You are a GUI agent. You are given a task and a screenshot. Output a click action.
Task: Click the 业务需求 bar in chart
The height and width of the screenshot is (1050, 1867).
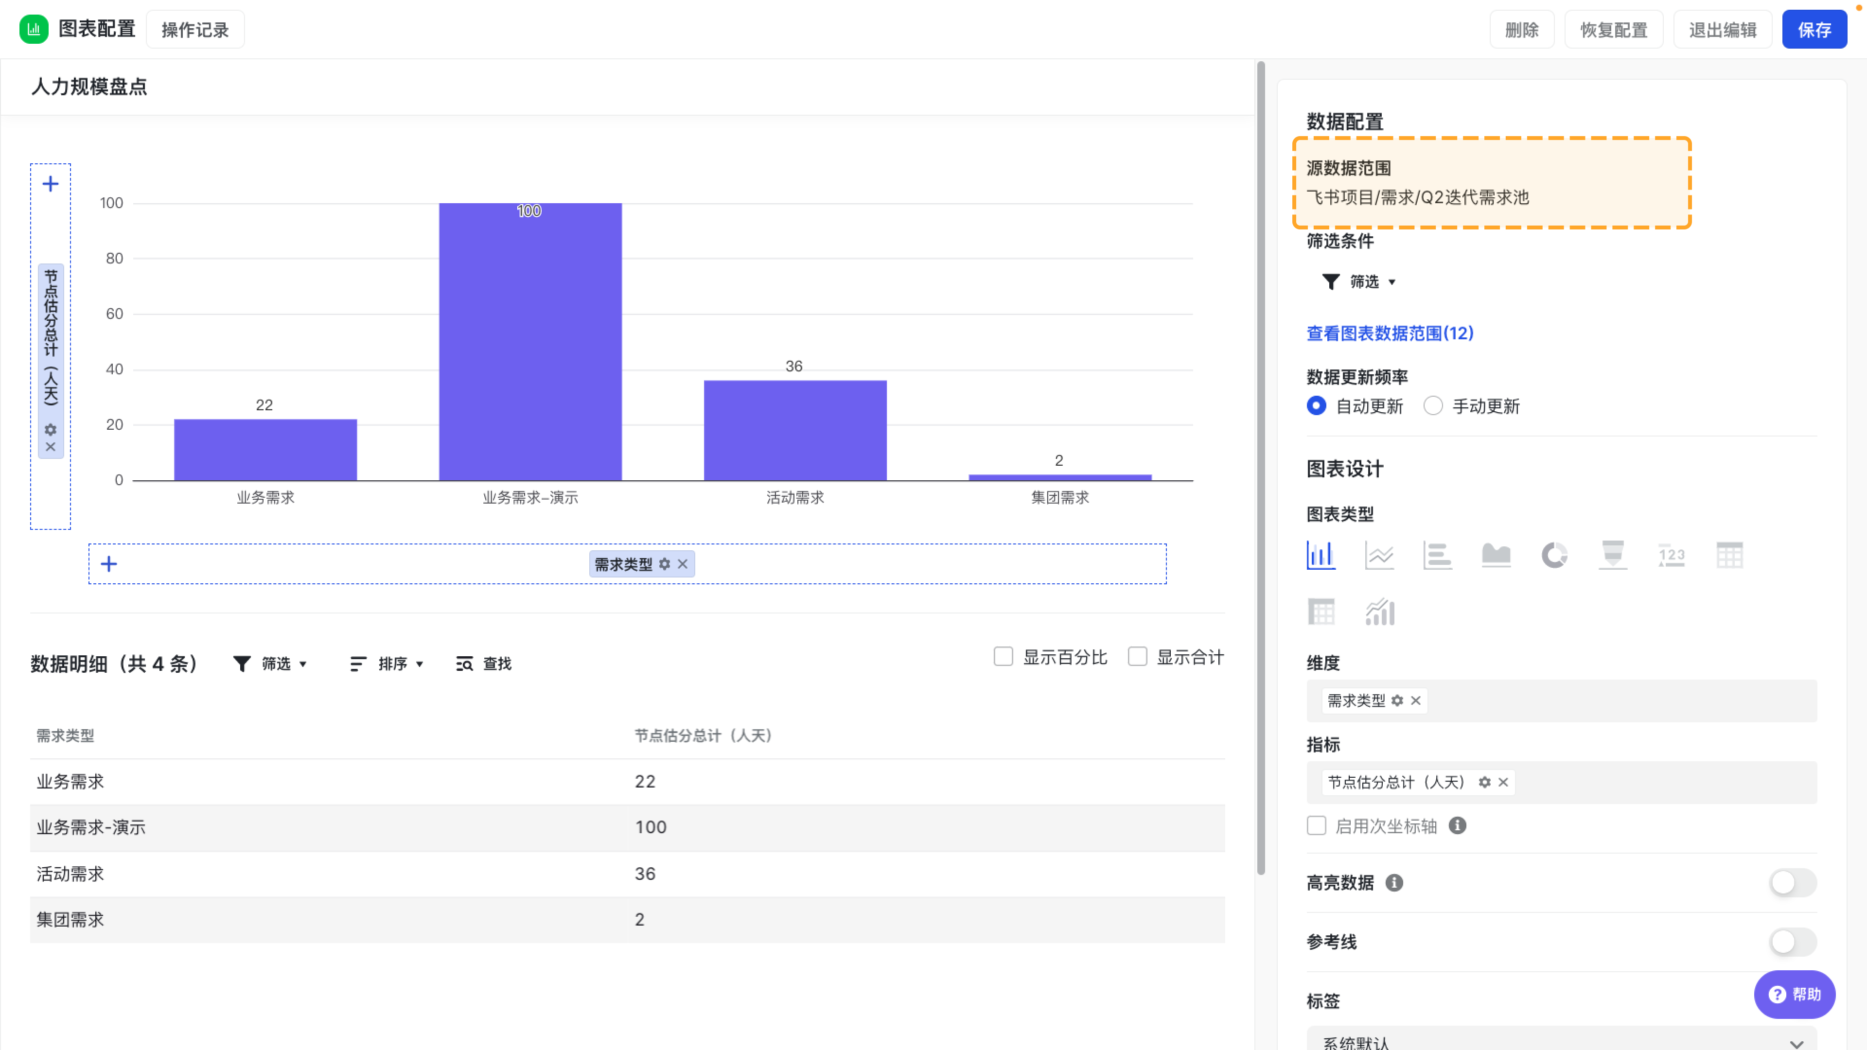click(x=265, y=449)
